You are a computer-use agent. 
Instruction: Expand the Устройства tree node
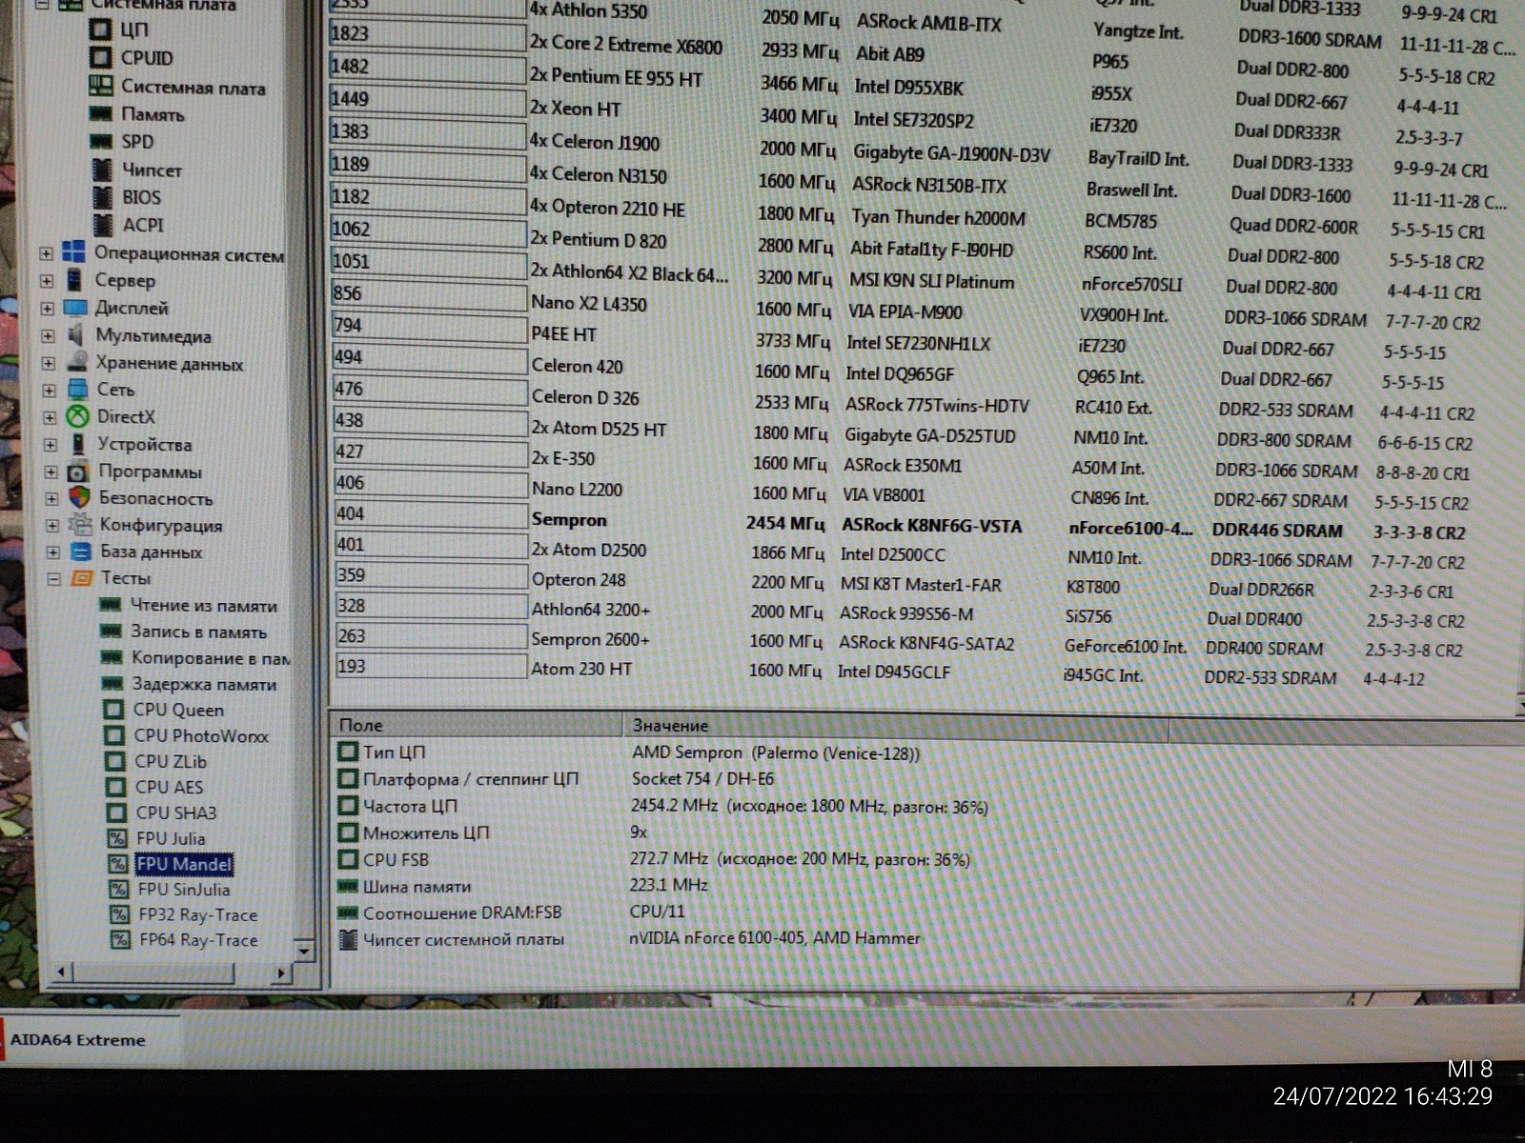(x=51, y=445)
